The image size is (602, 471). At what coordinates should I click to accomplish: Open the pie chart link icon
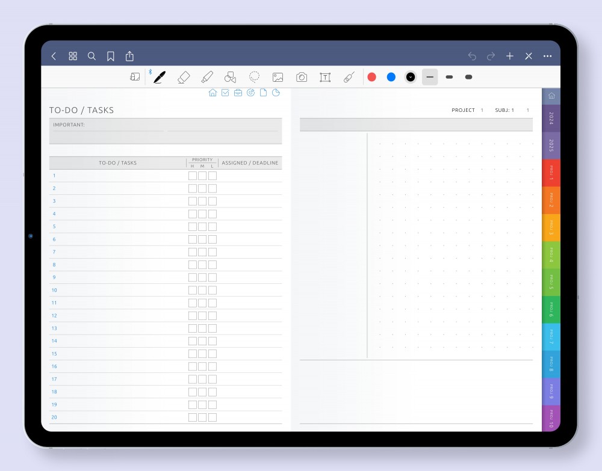tap(276, 93)
